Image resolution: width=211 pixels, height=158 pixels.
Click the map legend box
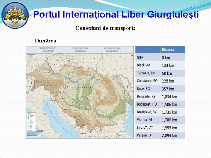click(x=31, y=122)
